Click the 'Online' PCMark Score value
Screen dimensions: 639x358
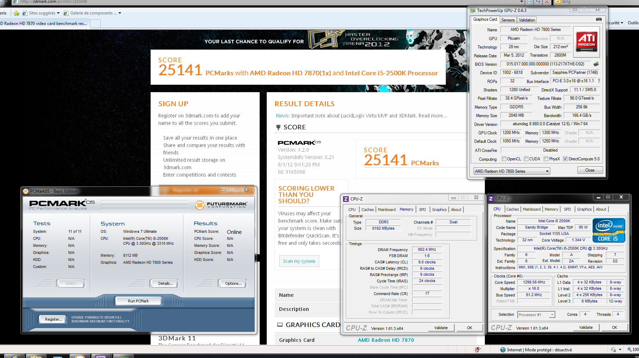pyautogui.click(x=234, y=232)
